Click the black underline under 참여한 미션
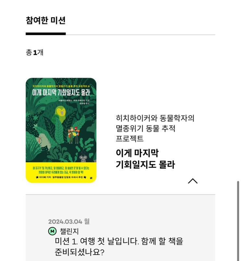 [x=46, y=34]
